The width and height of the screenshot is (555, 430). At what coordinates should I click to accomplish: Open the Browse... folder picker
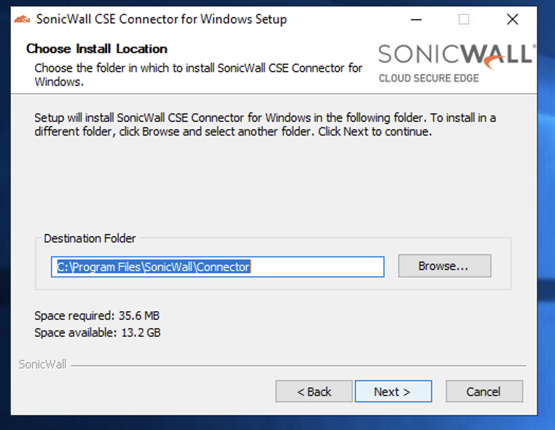pos(444,266)
